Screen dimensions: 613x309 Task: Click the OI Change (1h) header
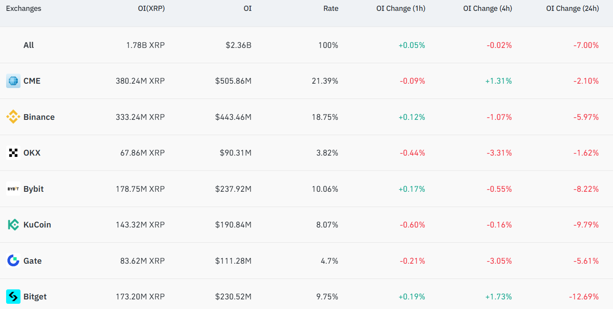[400, 8]
